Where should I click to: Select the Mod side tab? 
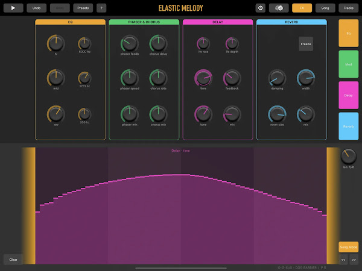[x=349, y=64]
